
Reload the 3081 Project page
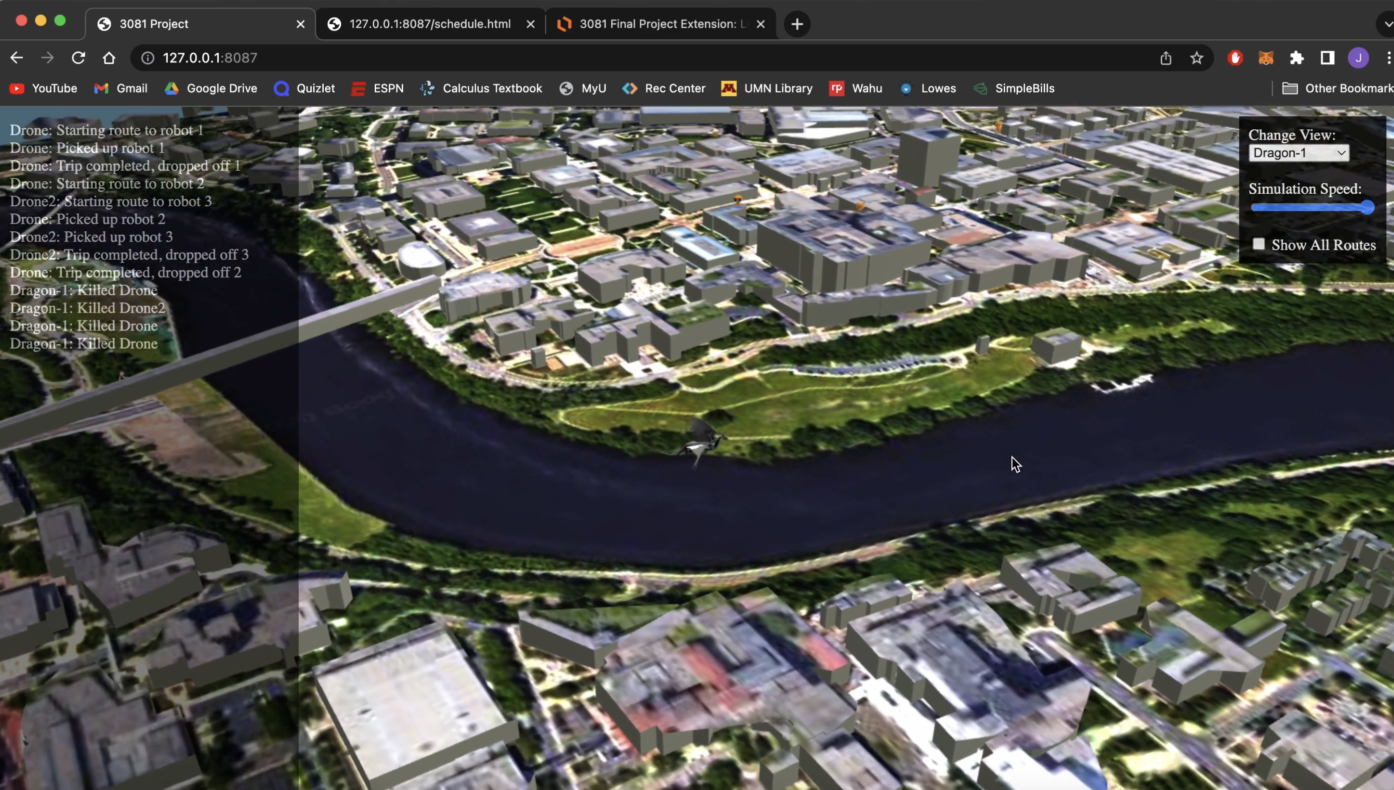click(78, 57)
